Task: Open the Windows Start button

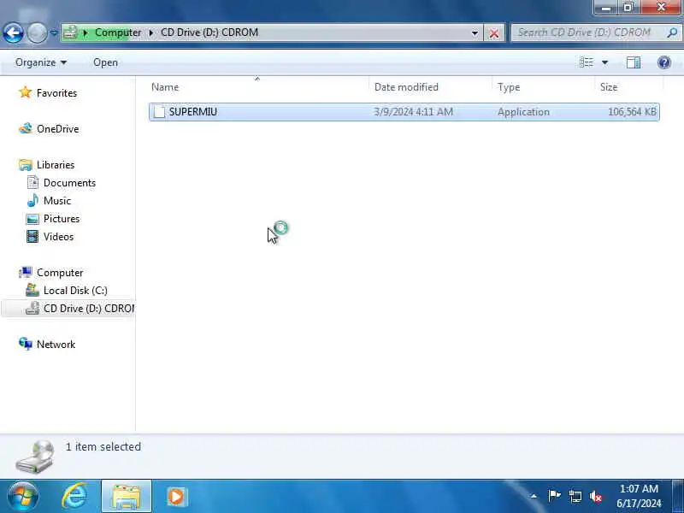Action: (22, 496)
